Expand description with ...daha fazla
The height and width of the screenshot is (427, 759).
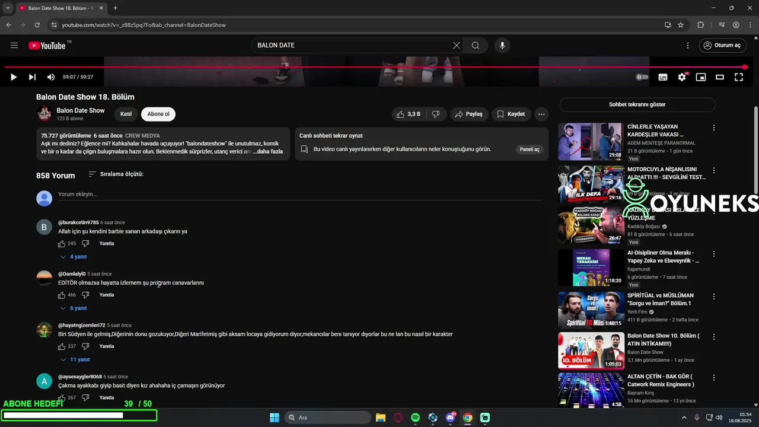tap(267, 151)
